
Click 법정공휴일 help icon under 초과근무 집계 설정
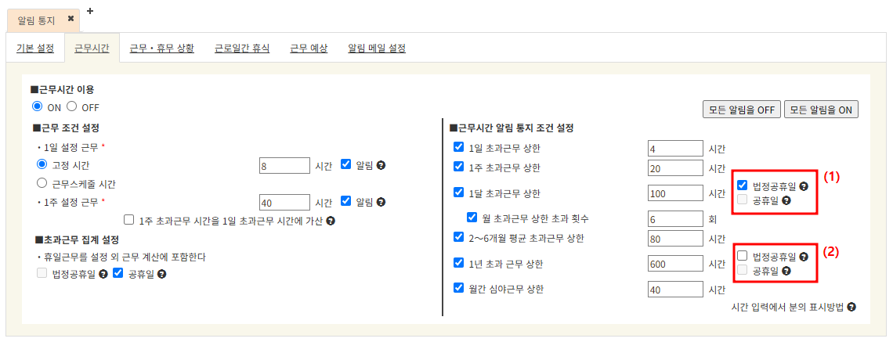103,274
